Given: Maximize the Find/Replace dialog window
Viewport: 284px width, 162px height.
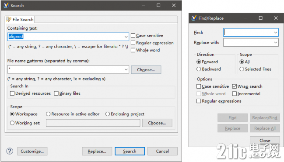Looking at the screenshot, I should click(x=260, y=18).
